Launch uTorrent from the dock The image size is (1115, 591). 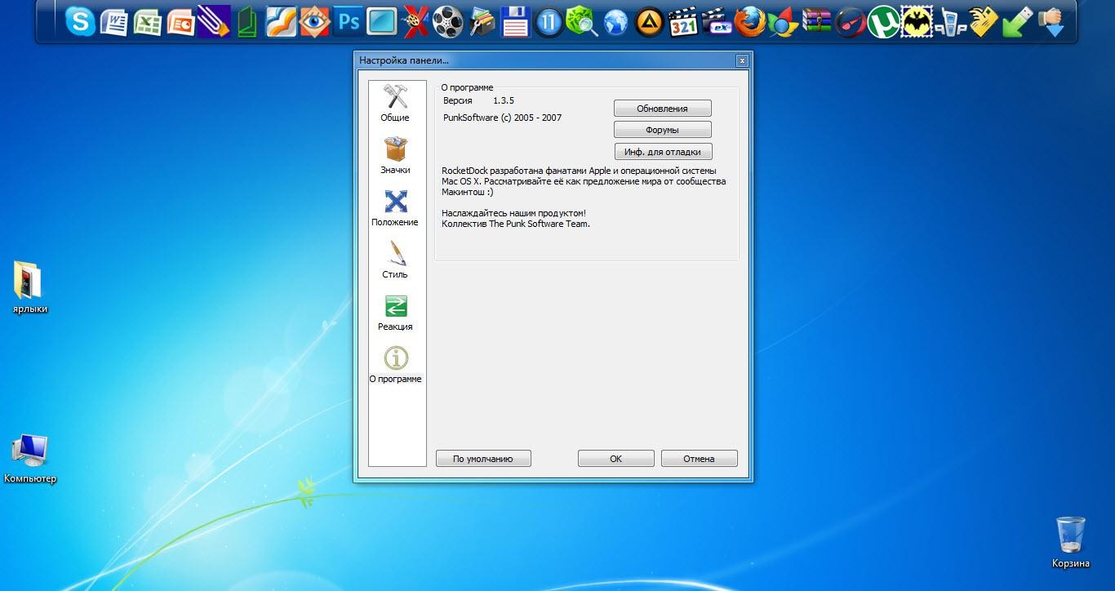884,22
